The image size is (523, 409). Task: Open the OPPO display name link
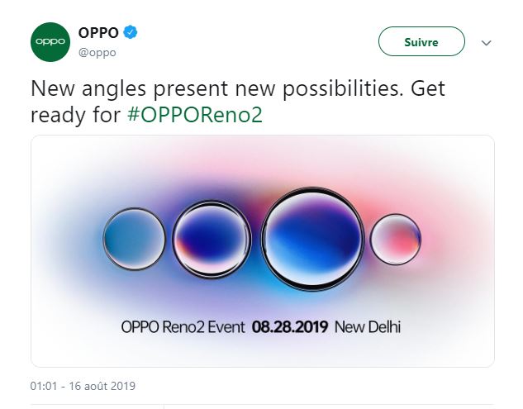[x=98, y=33]
